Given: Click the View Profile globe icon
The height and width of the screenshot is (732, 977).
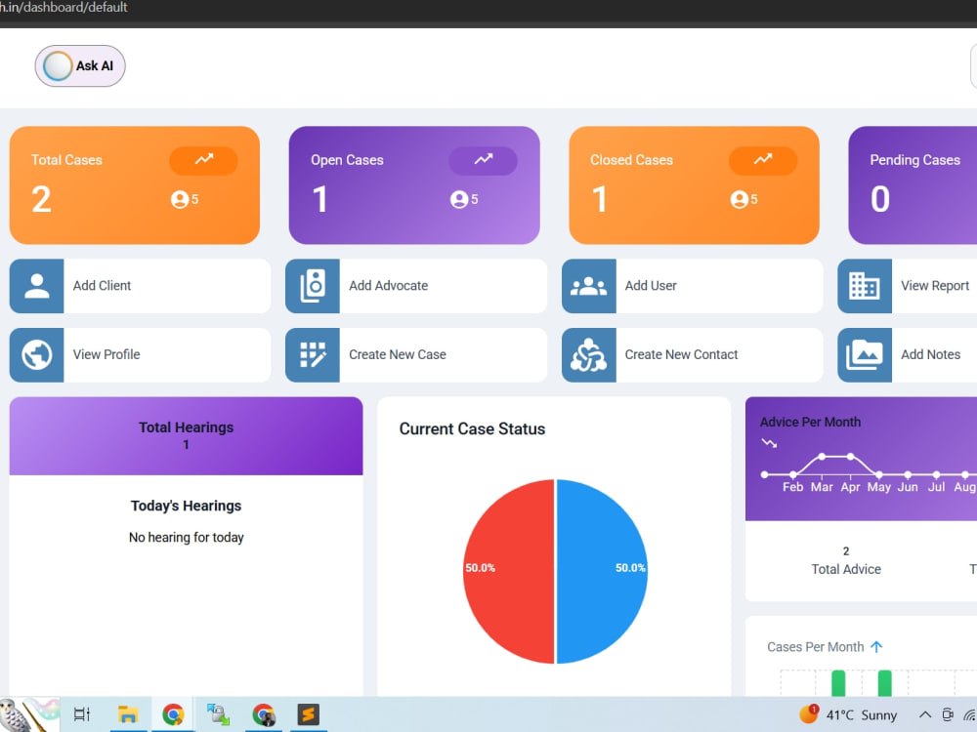Looking at the screenshot, I should (37, 355).
